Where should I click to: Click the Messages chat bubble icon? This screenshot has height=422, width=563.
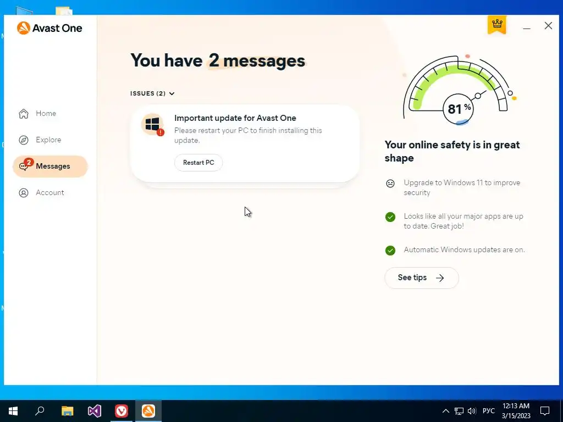click(24, 166)
